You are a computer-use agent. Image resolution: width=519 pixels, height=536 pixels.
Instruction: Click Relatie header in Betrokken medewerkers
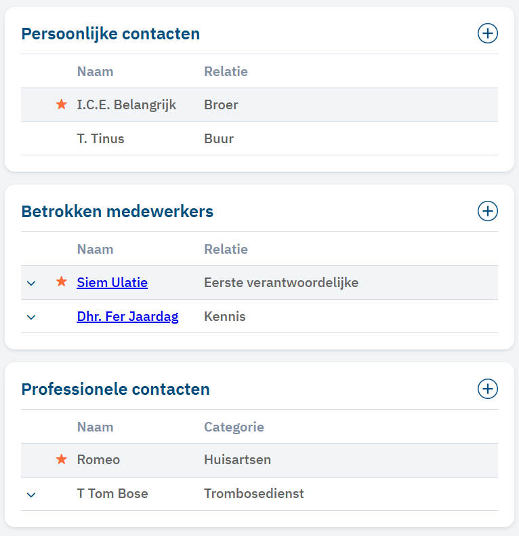click(226, 249)
